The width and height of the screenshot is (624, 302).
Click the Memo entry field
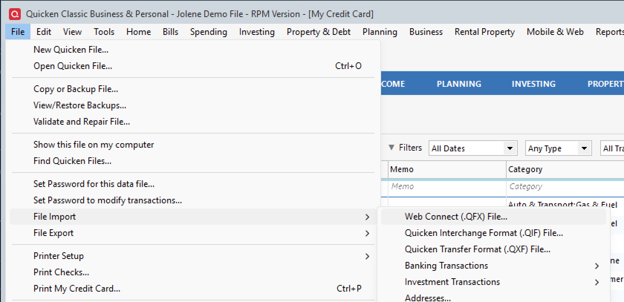pos(447,187)
